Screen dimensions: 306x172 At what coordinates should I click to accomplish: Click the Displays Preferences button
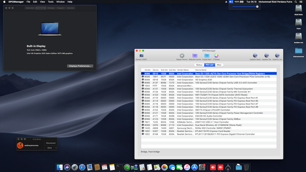click(x=80, y=66)
